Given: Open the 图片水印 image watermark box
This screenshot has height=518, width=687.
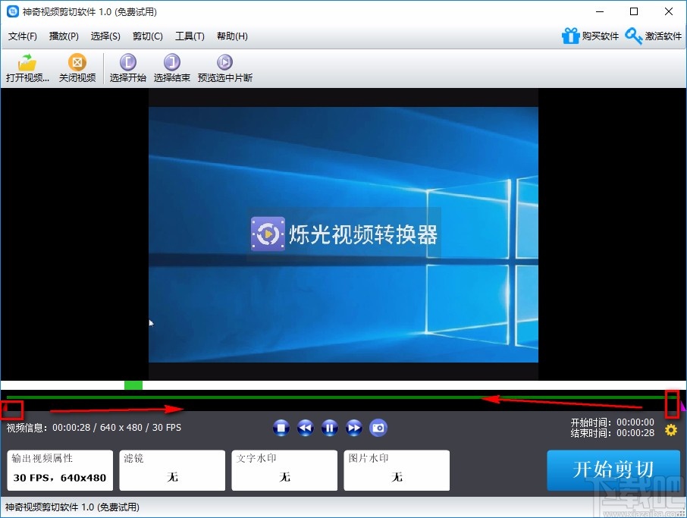Looking at the screenshot, I should [397, 470].
